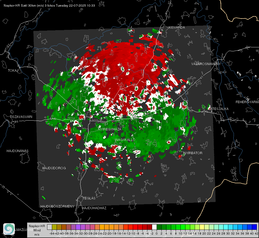Screen dimensions: 259x238
Task: Click the MÁTÉSZALKA town label
Action: pos(218,109)
